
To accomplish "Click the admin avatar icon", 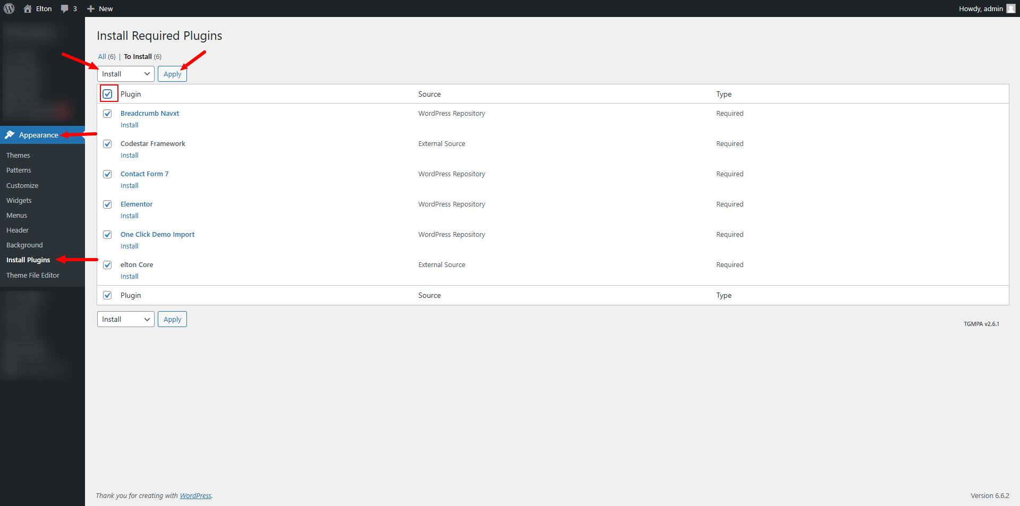I will pyautogui.click(x=1010, y=8).
